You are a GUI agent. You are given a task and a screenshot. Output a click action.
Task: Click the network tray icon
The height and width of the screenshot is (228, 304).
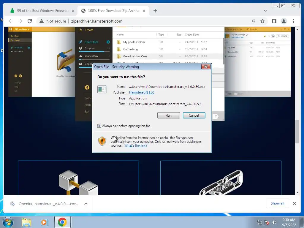pos(259,222)
